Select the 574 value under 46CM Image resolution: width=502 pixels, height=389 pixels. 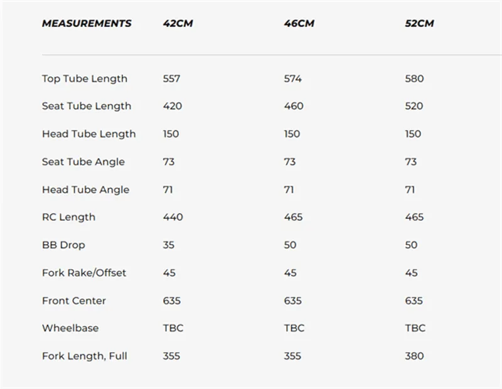tap(292, 79)
